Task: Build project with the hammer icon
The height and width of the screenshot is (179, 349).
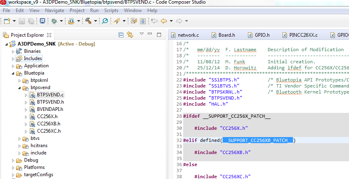Action: coord(89,21)
